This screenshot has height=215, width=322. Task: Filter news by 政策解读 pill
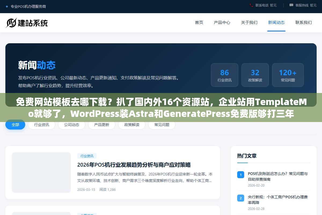[132, 125]
